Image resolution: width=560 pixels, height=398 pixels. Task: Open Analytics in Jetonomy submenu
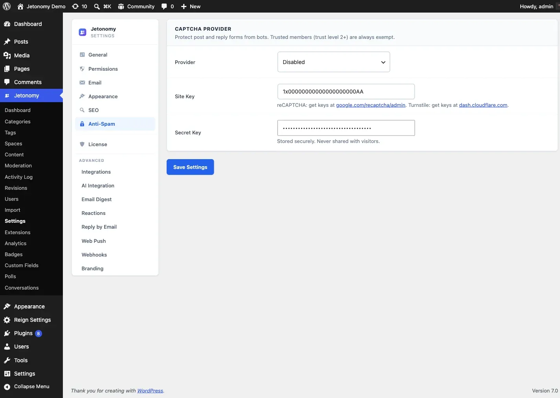pyautogui.click(x=16, y=244)
